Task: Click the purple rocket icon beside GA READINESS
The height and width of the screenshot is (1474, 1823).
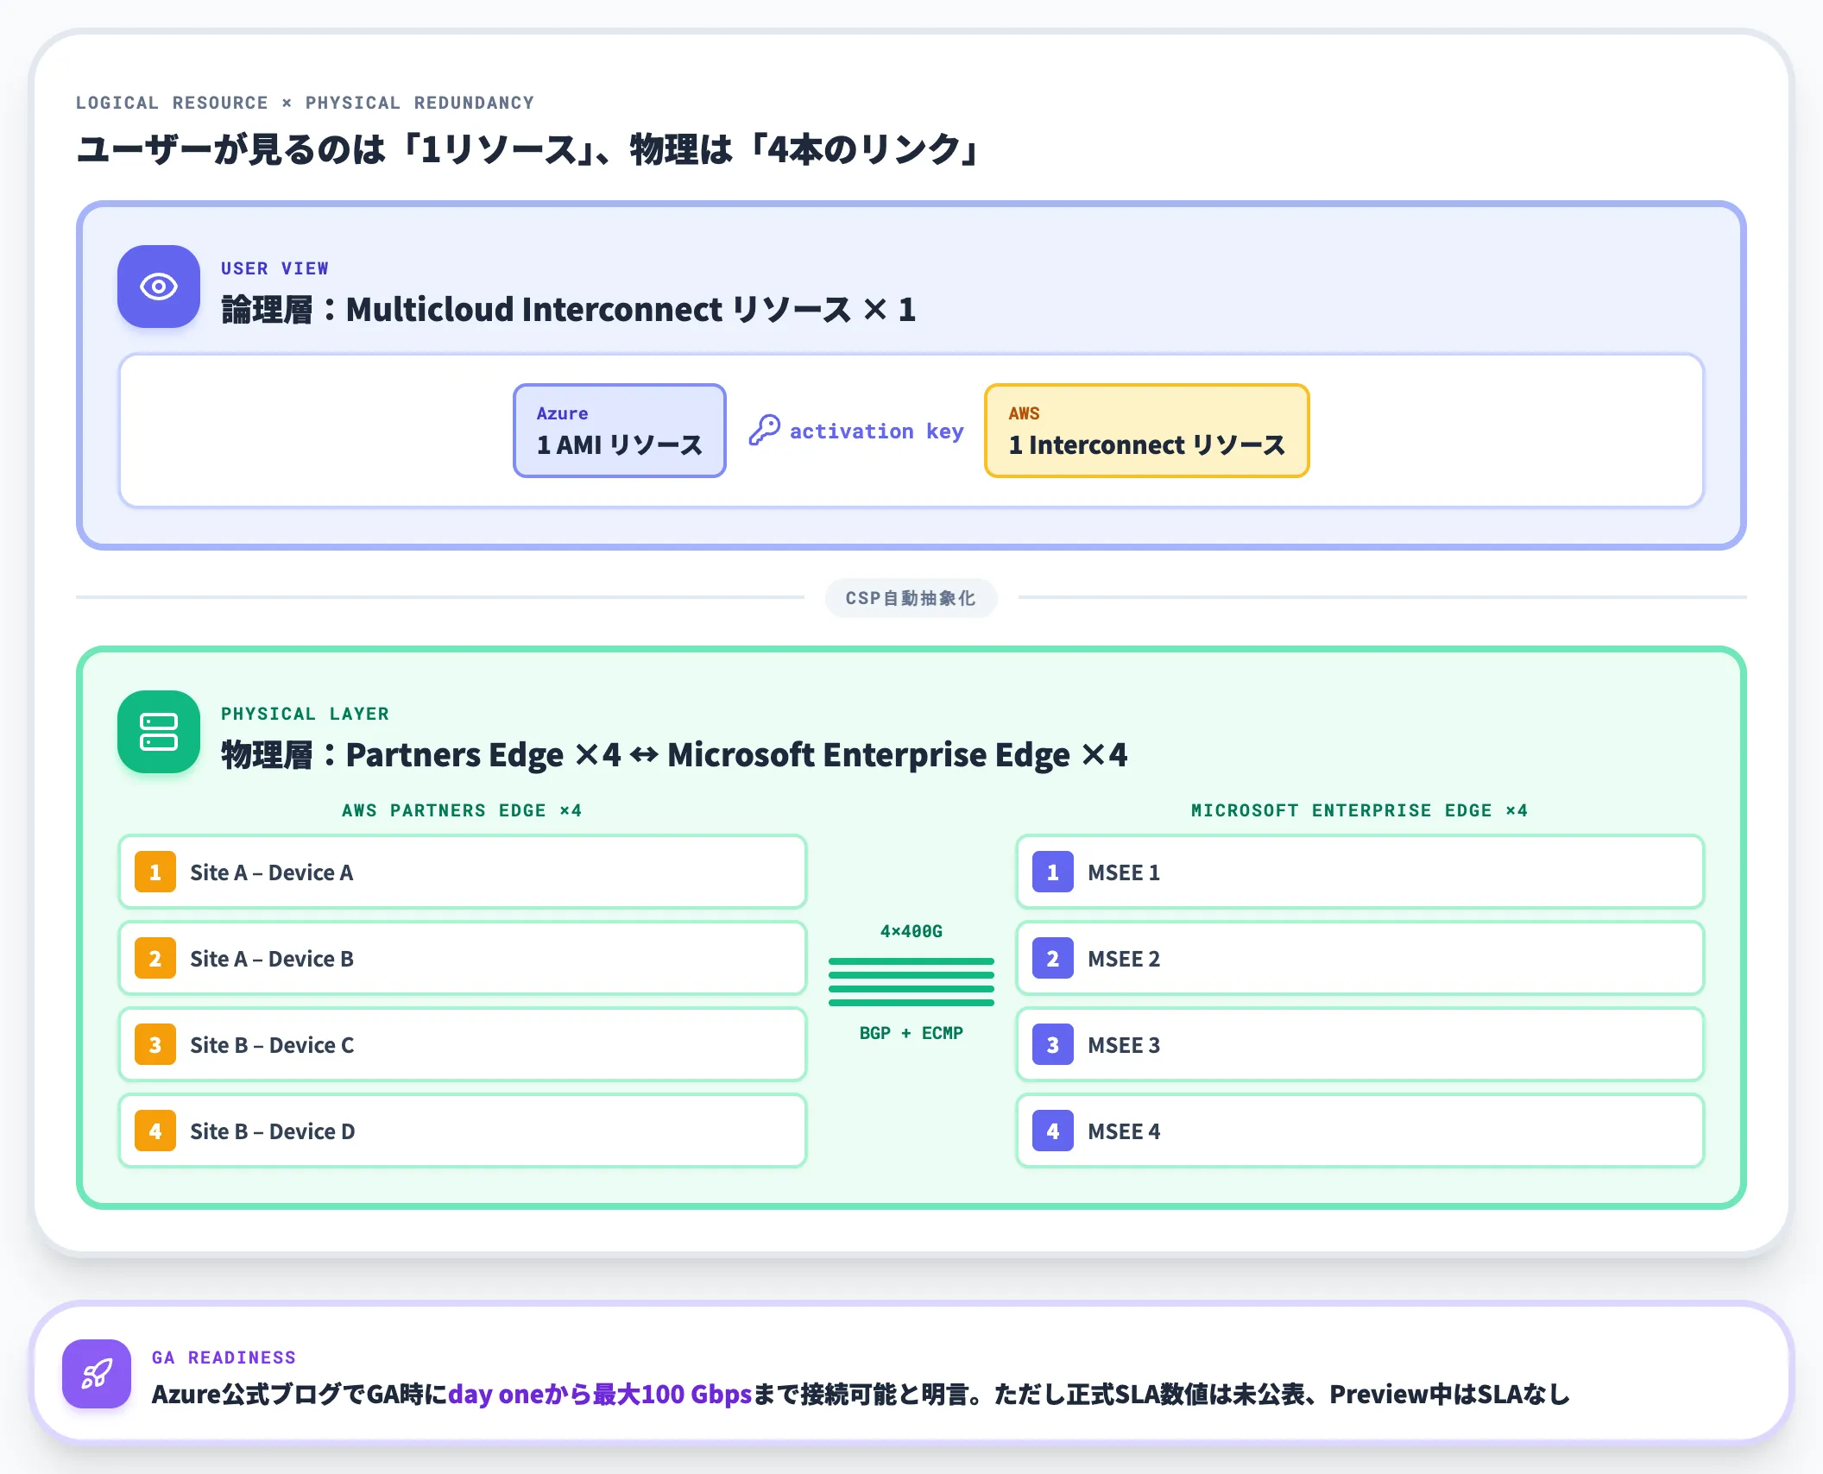Action: tap(97, 1374)
